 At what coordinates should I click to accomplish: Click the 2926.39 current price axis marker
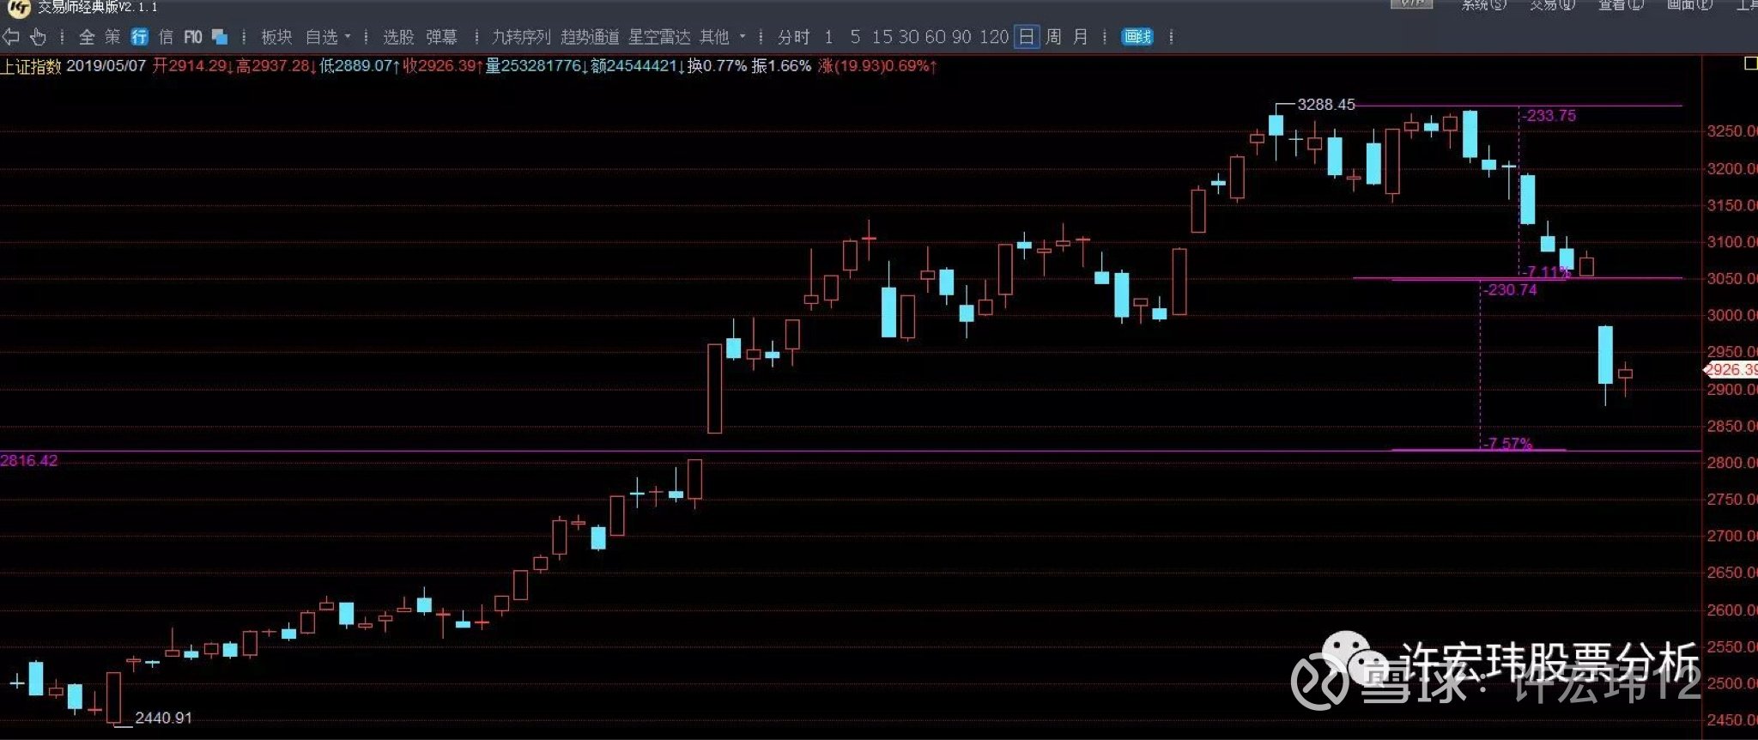[1731, 370]
